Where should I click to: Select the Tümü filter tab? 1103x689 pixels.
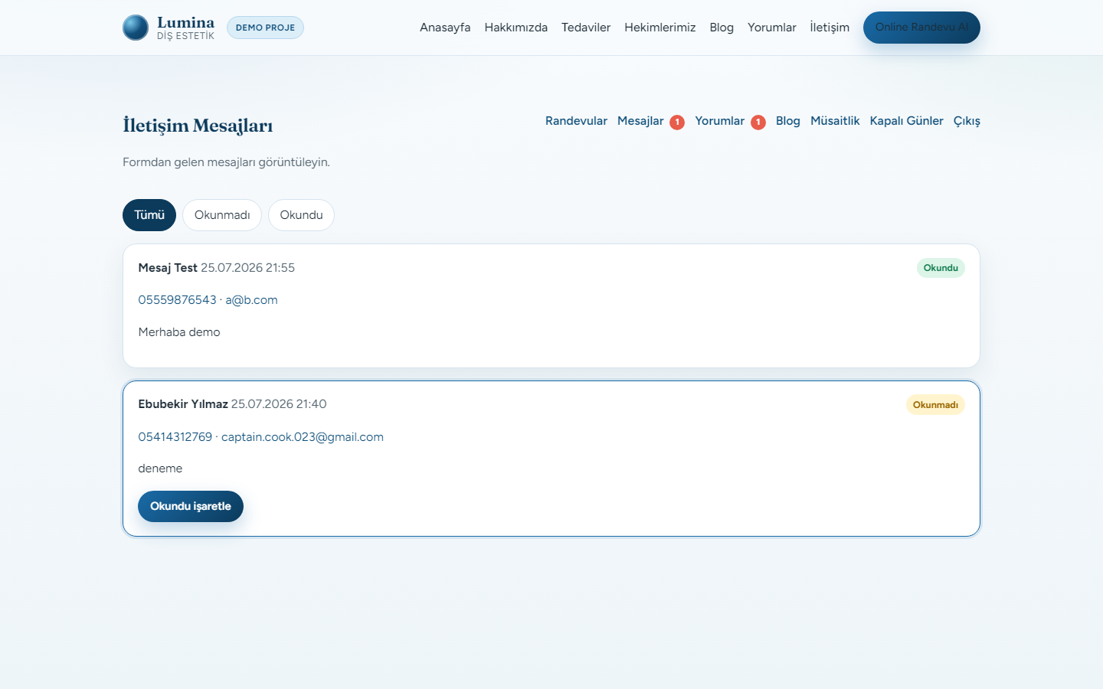point(149,215)
